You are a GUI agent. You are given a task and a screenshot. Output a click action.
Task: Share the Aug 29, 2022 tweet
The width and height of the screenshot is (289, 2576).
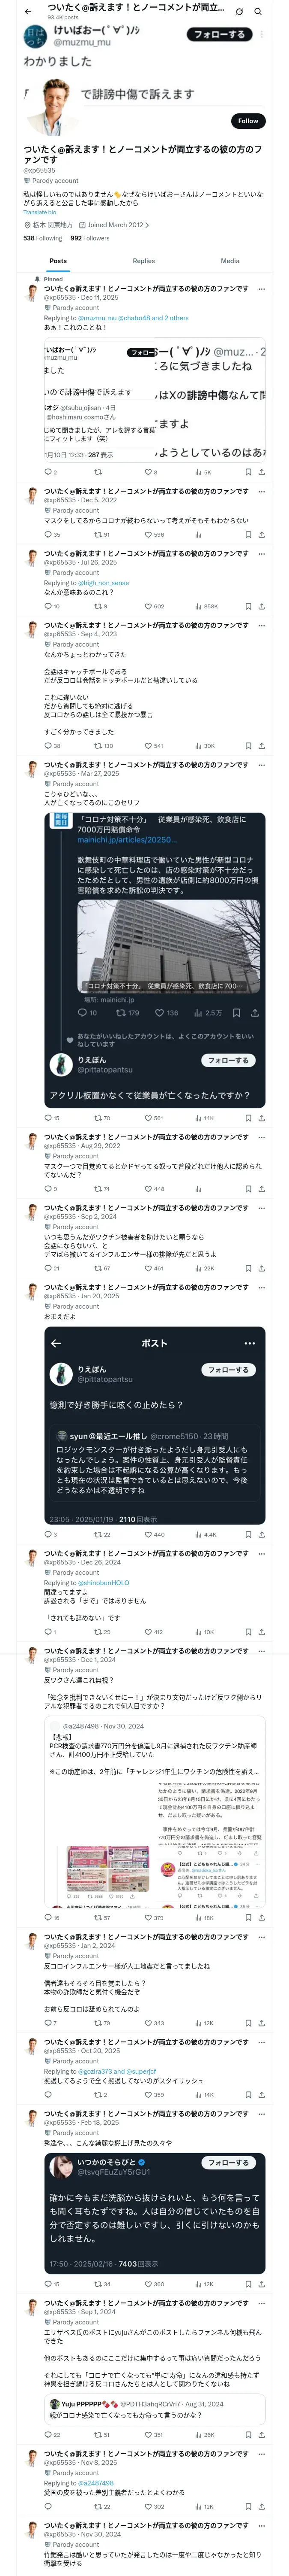pyautogui.click(x=261, y=1189)
